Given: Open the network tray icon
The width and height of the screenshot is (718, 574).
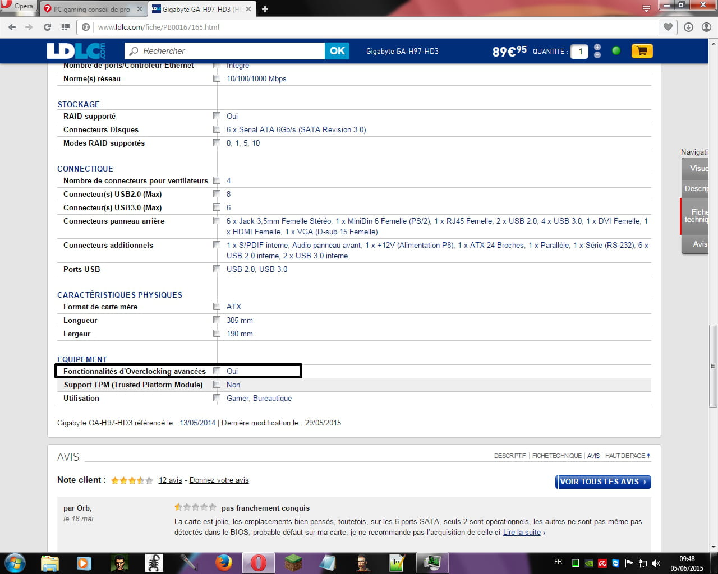Looking at the screenshot, I should pos(643,563).
